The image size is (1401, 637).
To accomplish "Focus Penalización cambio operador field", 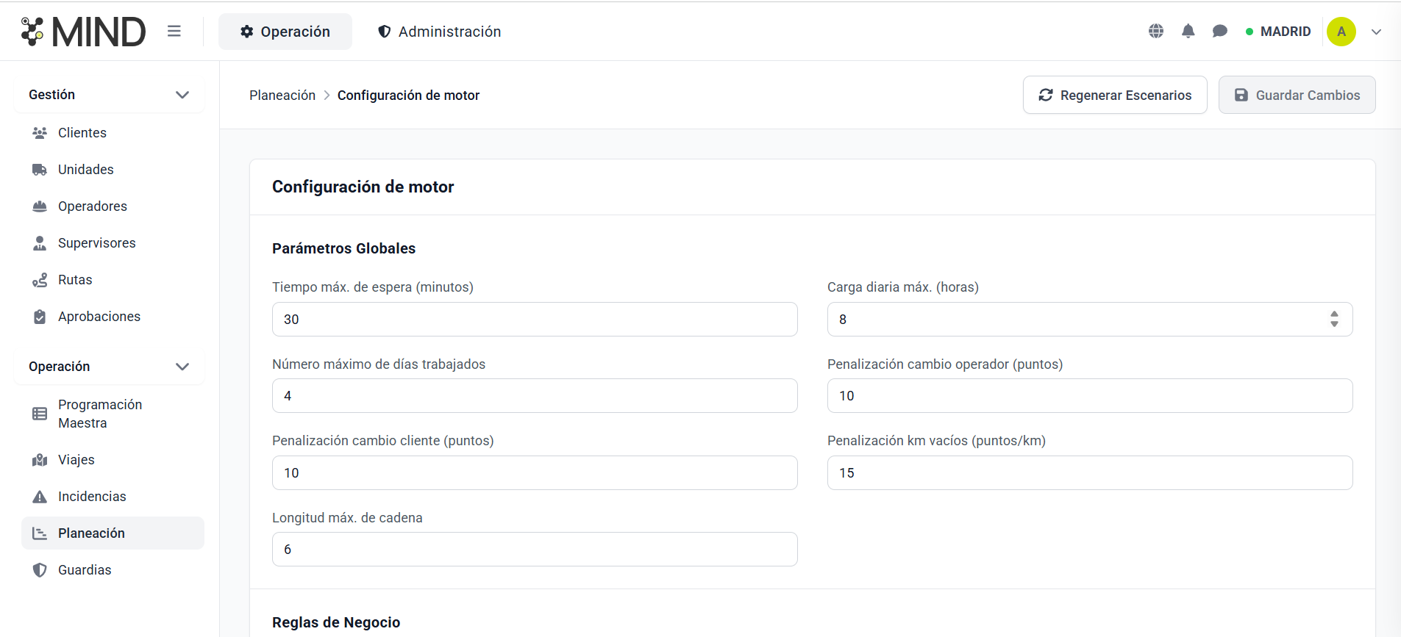I will [x=1090, y=396].
